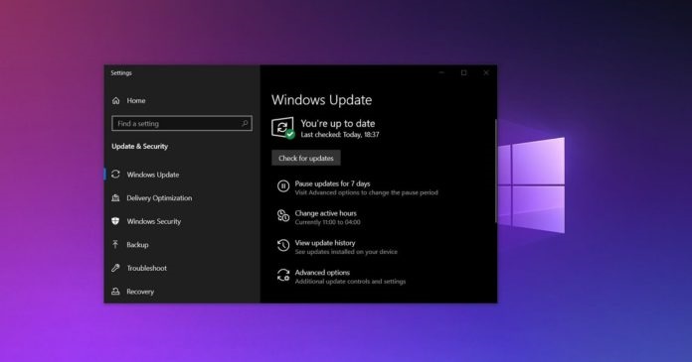Click the update history clock icon
The height and width of the screenshot is (362, 692).
[283, 245]
